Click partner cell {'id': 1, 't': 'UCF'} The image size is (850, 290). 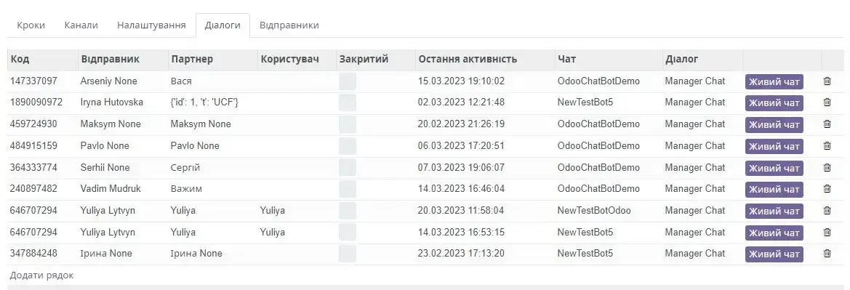click(204, 102)
